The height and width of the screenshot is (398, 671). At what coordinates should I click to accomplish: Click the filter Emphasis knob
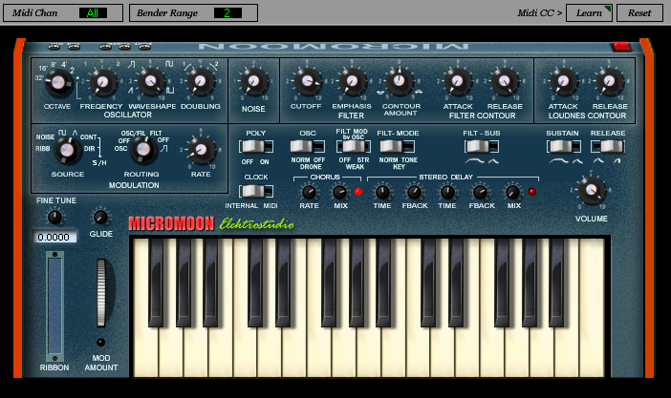coord(352,81)
